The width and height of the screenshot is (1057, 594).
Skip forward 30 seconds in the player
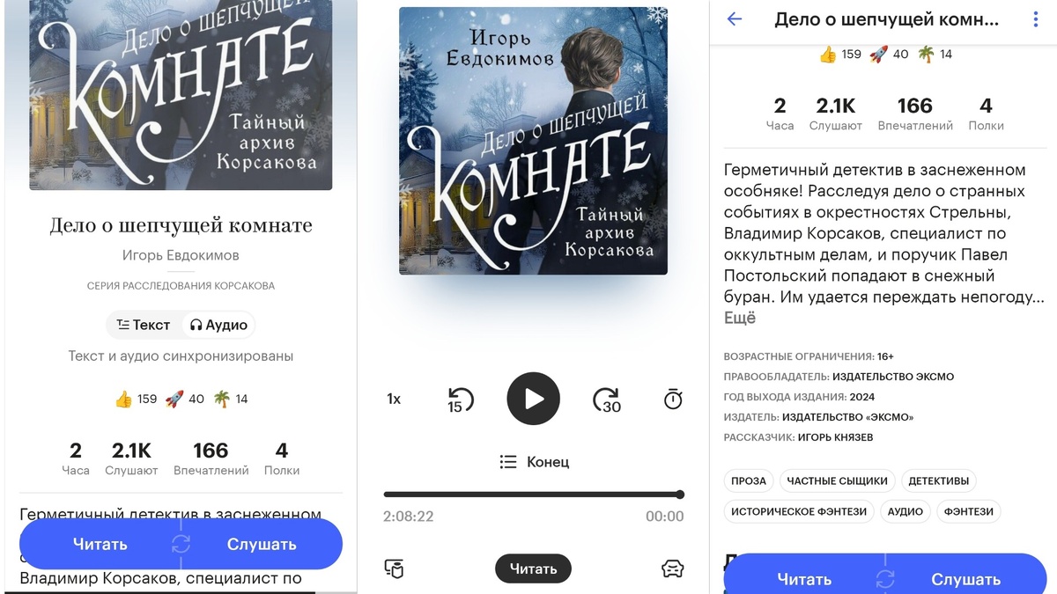pos(607,400)
